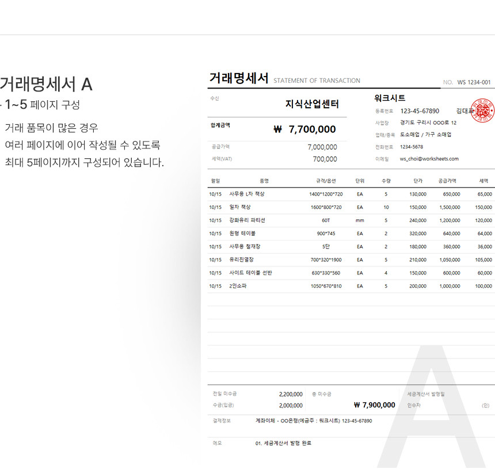Click the registration number 123-45-67890 at top
This screenshot has width=495, height=469.
pyautogui.click(x=419, y=111)
